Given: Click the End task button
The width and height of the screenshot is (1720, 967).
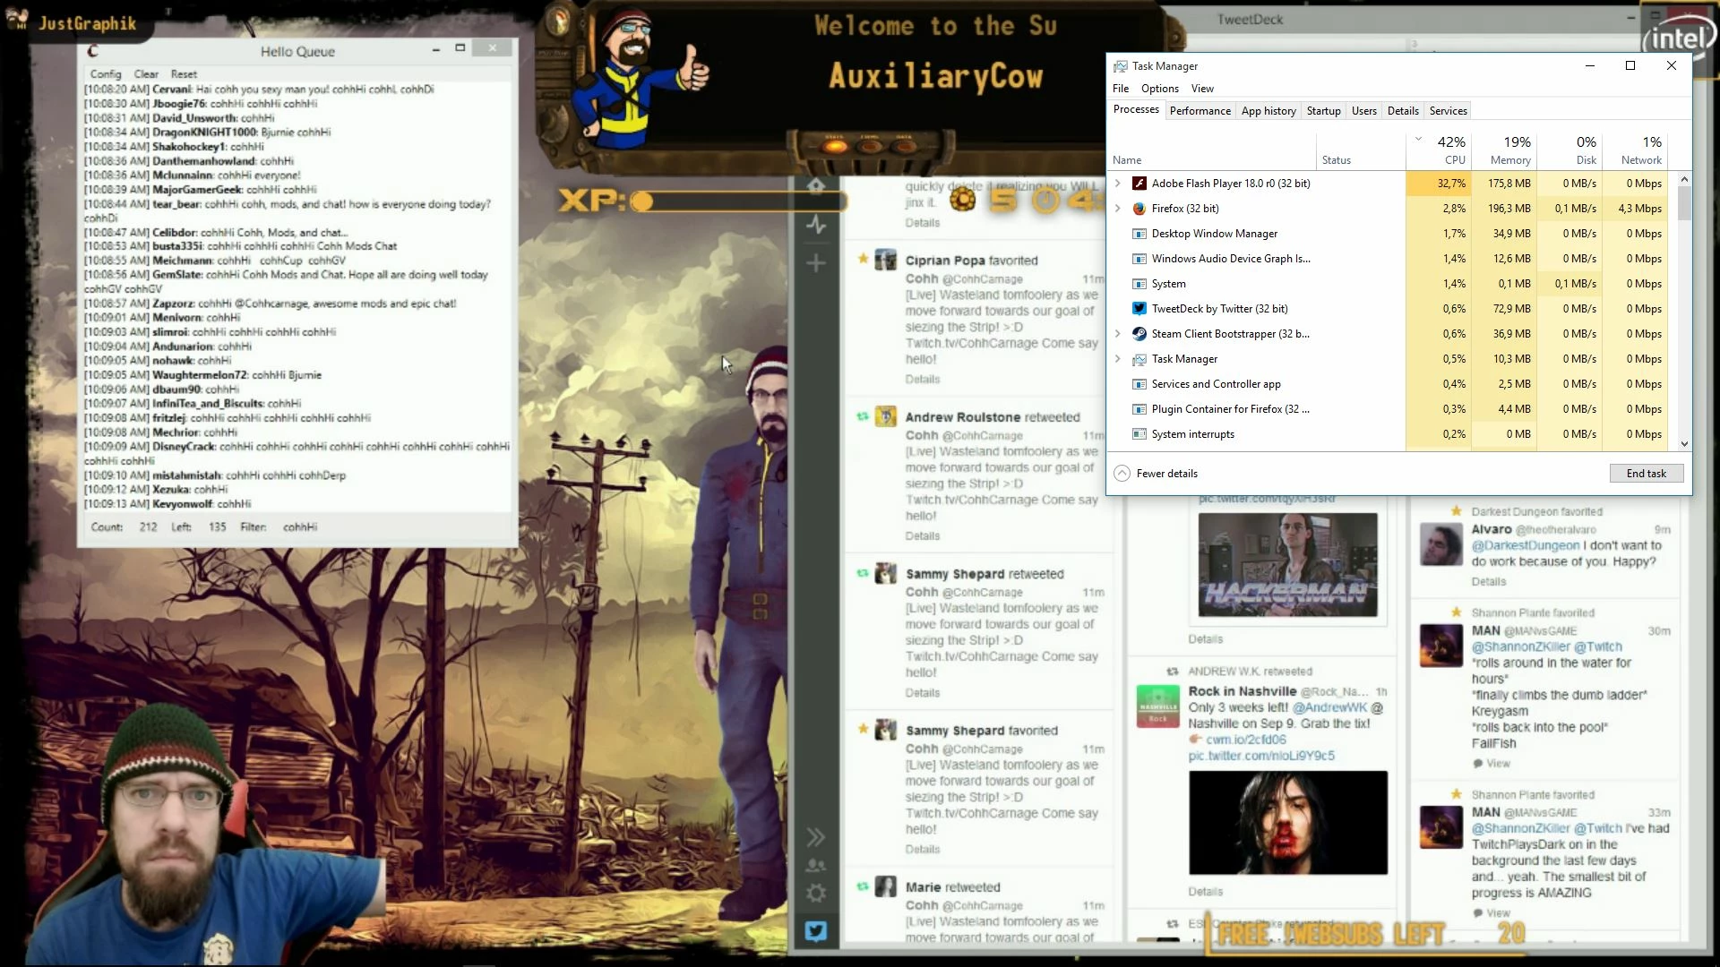Looking at the screenshot, I should click(1646, 474).
